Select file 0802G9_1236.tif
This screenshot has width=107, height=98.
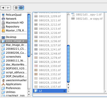point(50,41)
